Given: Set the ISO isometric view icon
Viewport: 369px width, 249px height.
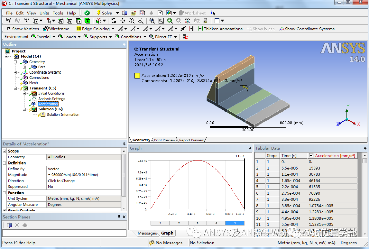Looking at the screenshot, I should click(188, 21).
